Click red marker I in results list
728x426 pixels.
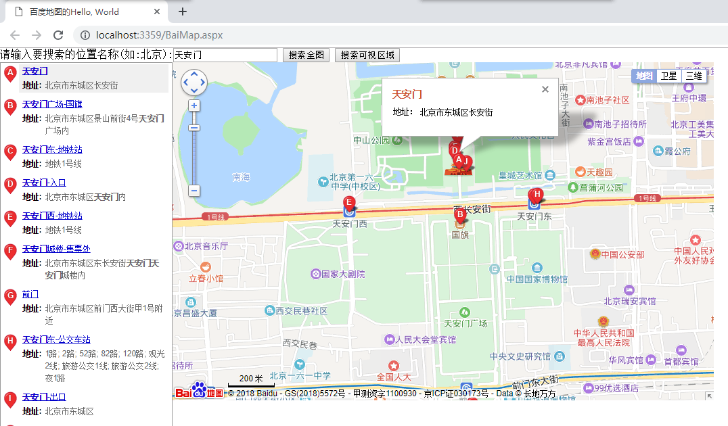(x=9, y=400)
